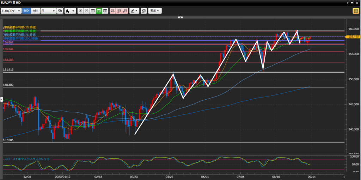Open the 表示 display menu
Image resolution: width=361 pixels, height=180 pixels.
tap(155, 11)
